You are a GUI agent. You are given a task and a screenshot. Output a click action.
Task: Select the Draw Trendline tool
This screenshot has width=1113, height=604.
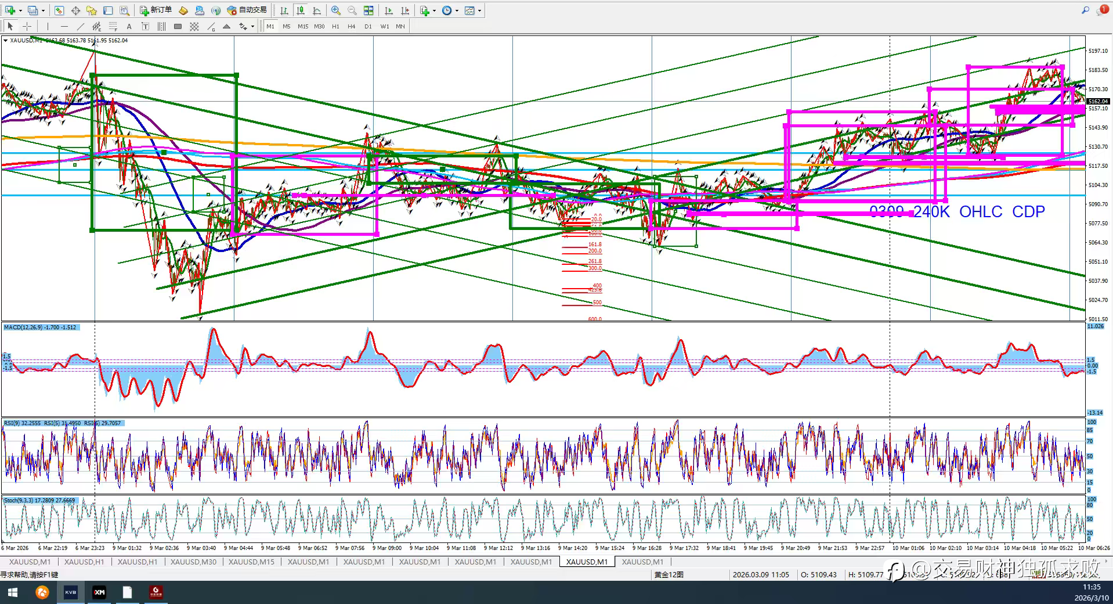coord(80,26)
